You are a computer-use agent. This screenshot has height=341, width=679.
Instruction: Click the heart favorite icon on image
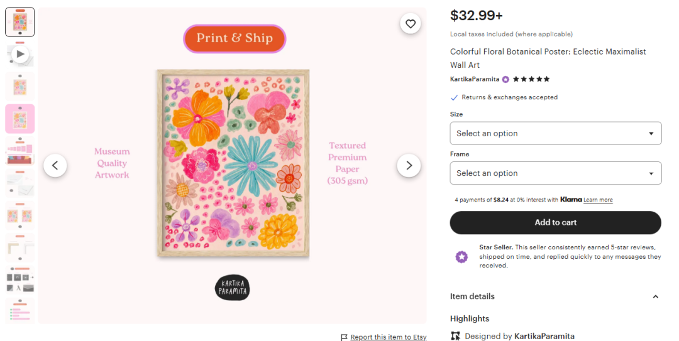[x=410, y=24]
